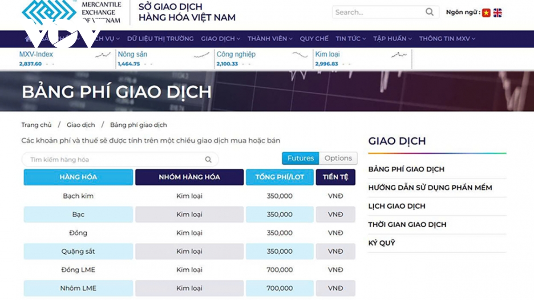The image size is (534, 300).
Task: Open the DỮ LIỆU THỊ TRƯỜNG menu
Action: [160, 39]
